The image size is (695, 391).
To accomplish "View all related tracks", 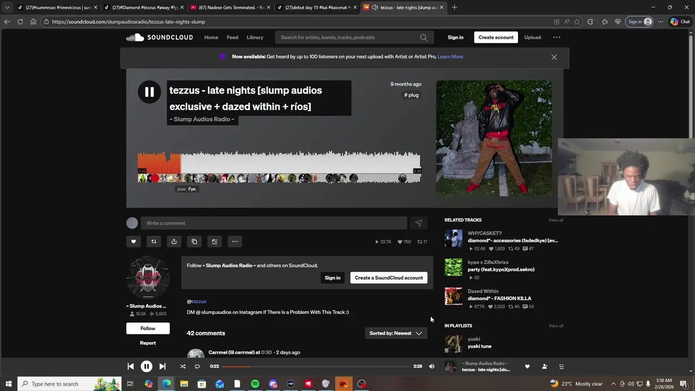I will (556, 220).
